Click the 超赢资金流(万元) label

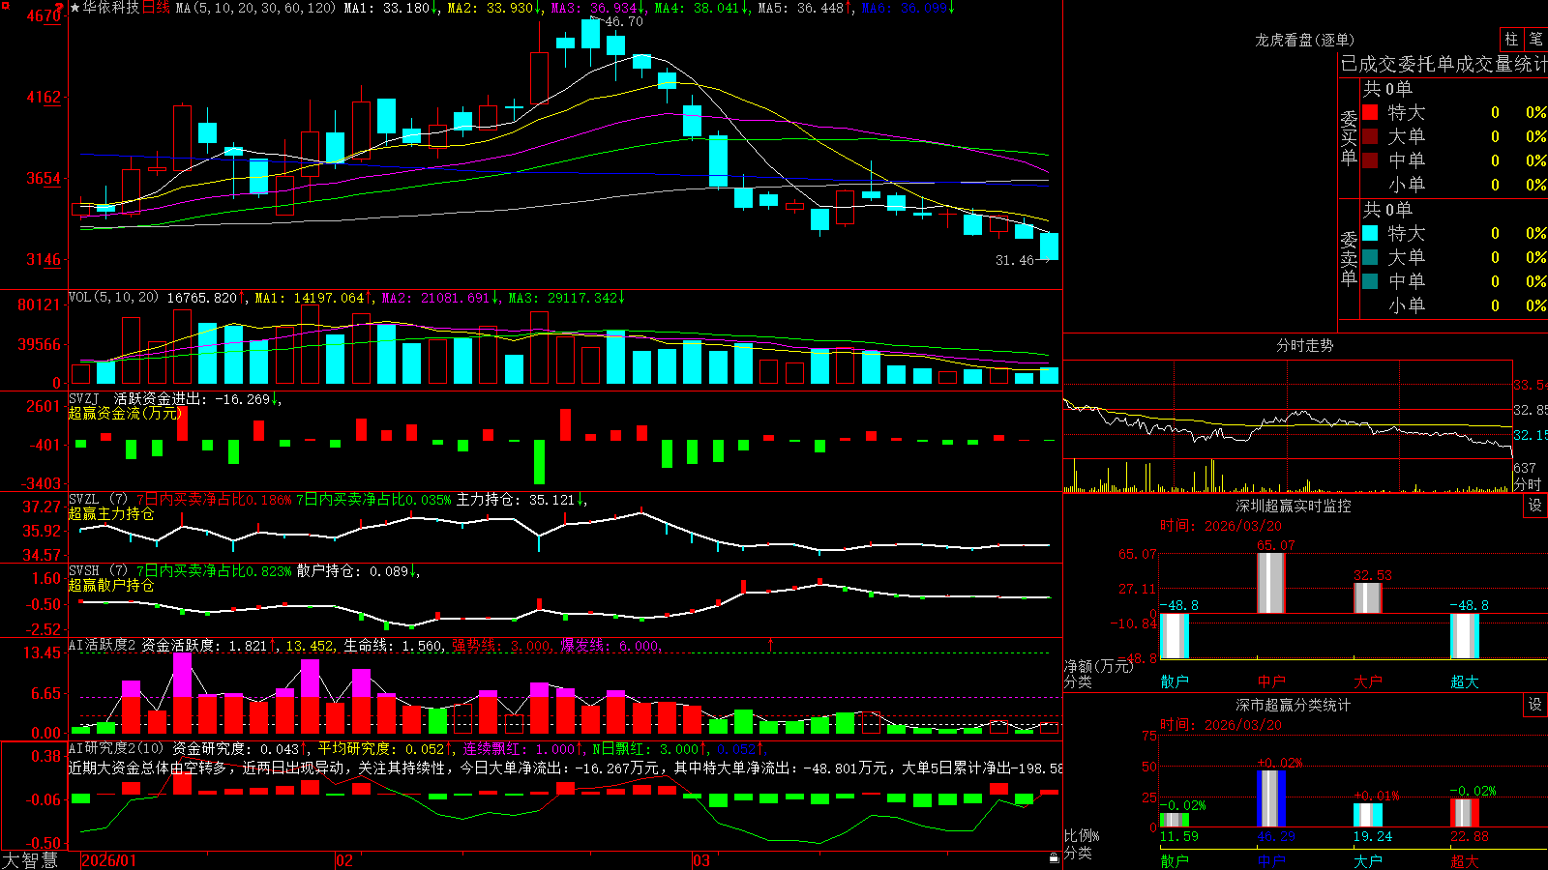click(125, 413)
